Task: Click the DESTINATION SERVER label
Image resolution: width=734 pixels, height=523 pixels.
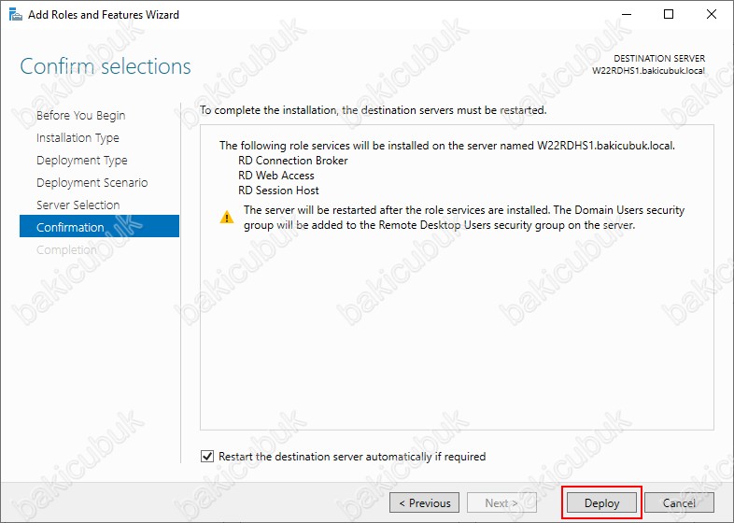Action: 659,59
